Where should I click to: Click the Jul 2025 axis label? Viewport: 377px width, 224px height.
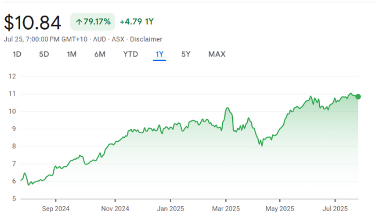[335, 208]
